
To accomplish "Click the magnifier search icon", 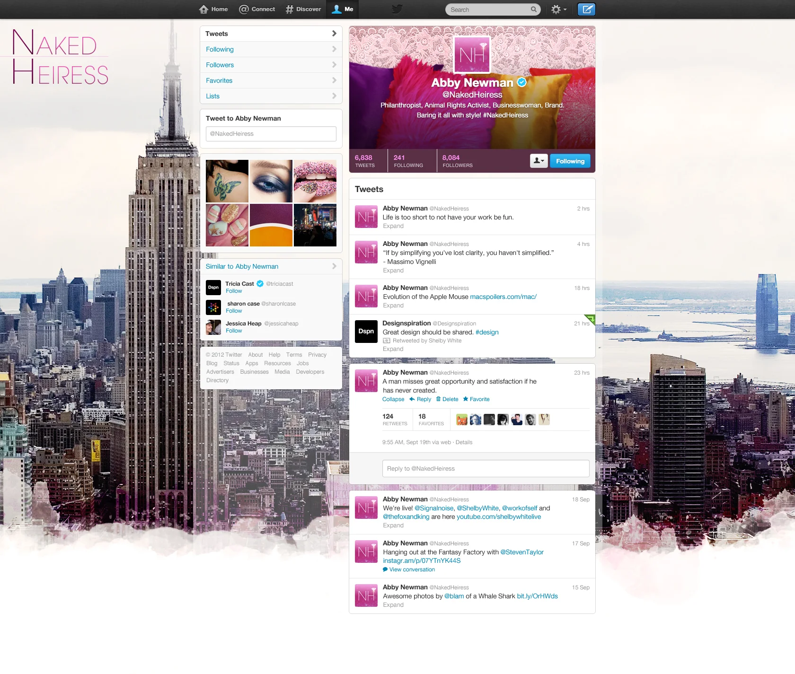I will (x=533, y=9).
